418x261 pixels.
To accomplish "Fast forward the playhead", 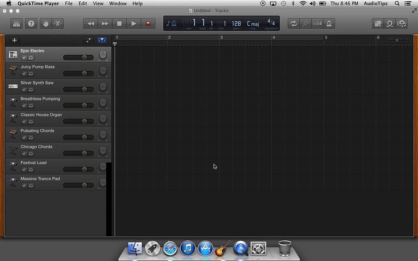I will [105, 24].
